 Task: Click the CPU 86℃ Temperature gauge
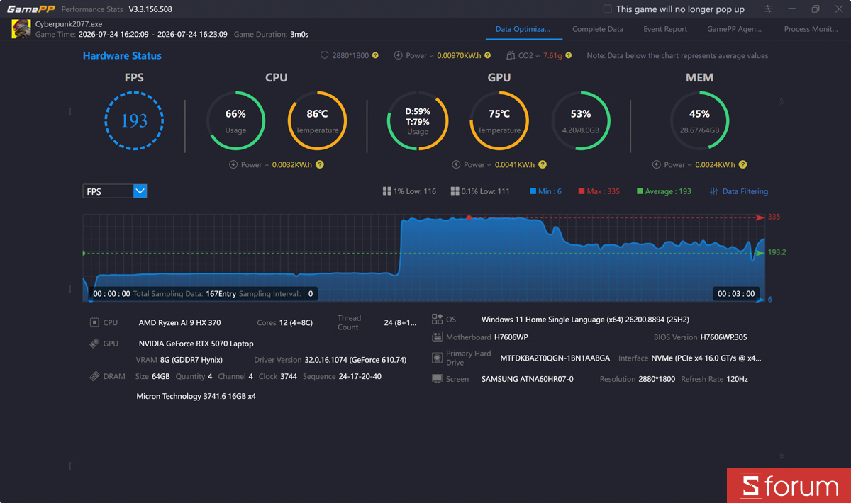317,120
